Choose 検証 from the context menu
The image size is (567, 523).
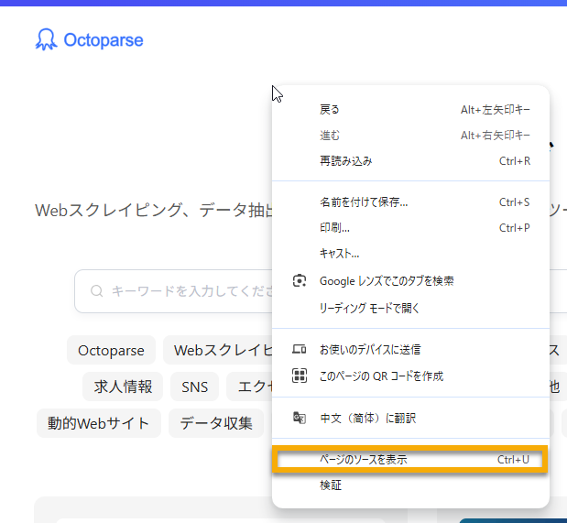point(330,485)
